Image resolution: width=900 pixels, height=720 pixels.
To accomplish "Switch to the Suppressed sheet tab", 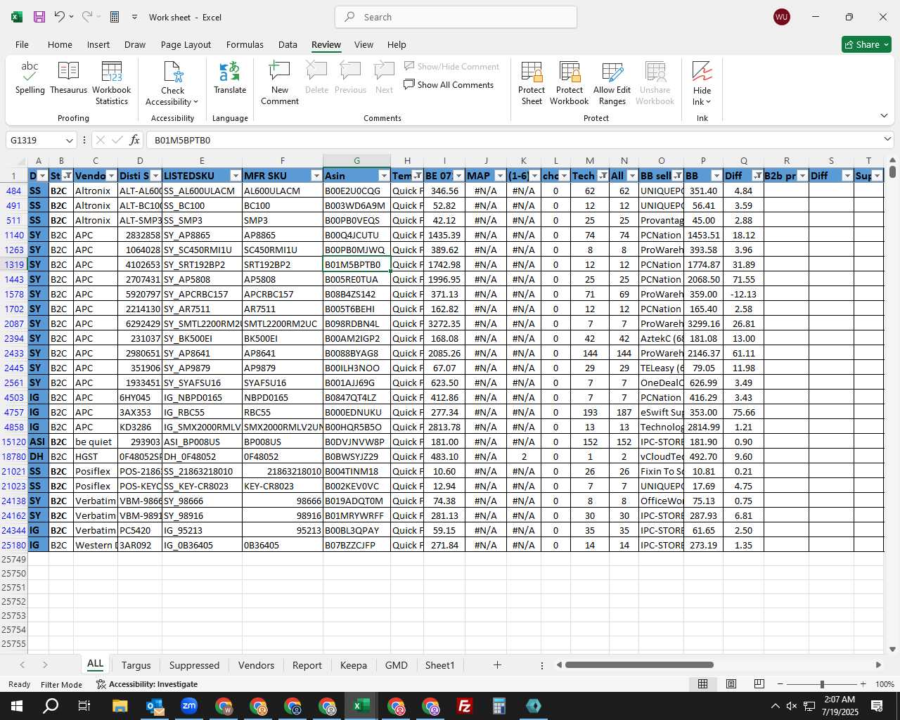I will tap(194, 665).
